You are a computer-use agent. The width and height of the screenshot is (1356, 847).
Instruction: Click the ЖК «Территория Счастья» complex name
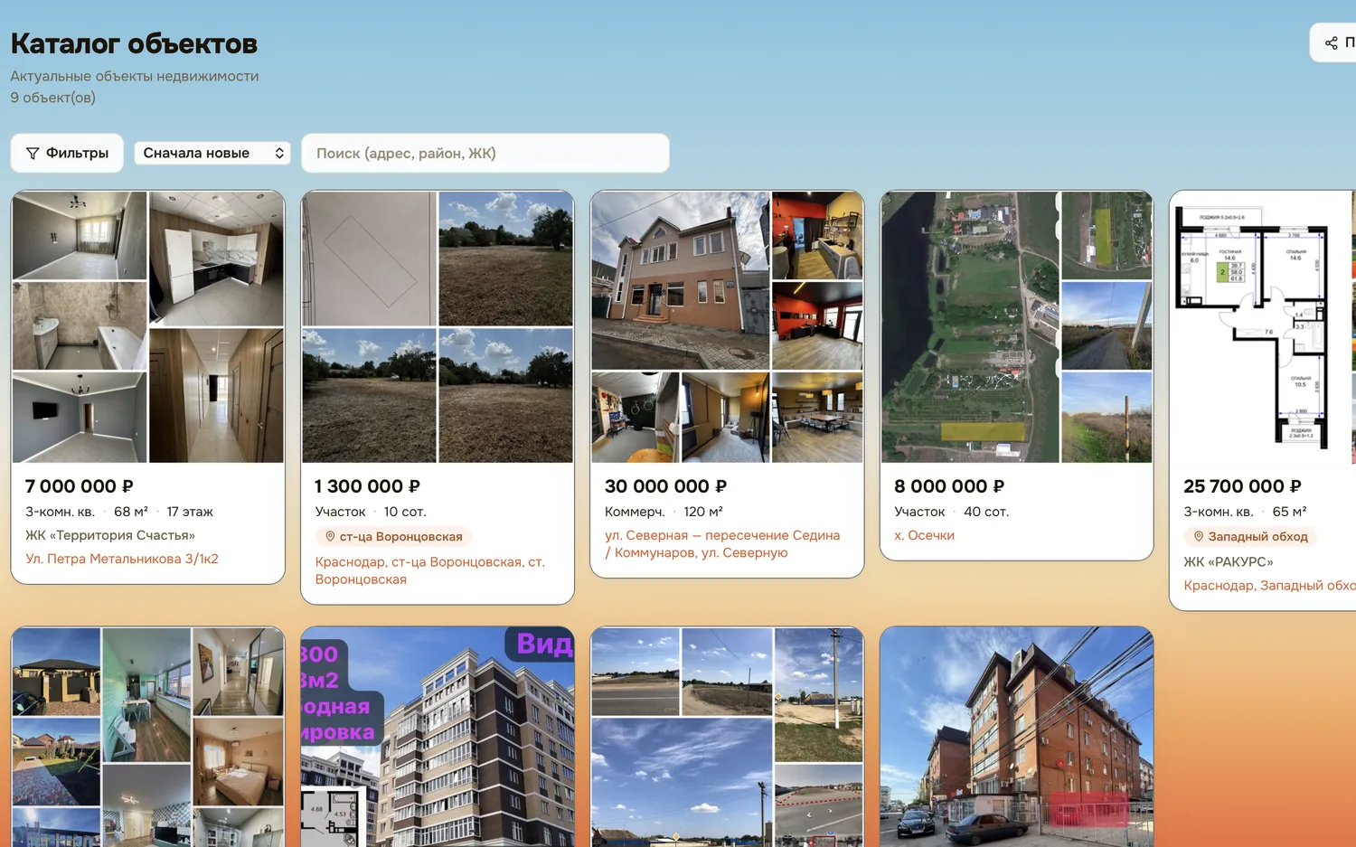[110, 535]
